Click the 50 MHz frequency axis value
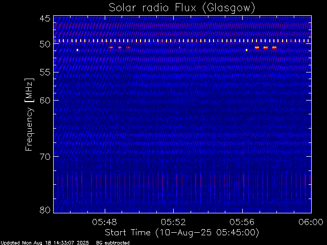The width and height of the screenshot is (327, 245). [45, 44]
